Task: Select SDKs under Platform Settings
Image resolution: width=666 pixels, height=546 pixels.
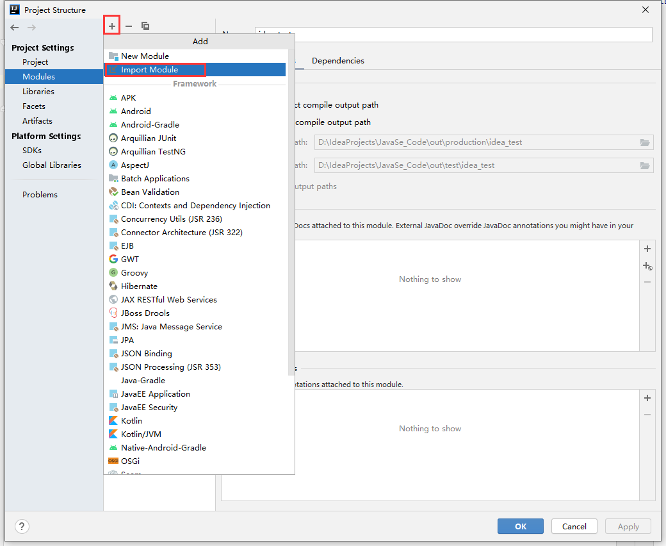Action: [32, 151]
